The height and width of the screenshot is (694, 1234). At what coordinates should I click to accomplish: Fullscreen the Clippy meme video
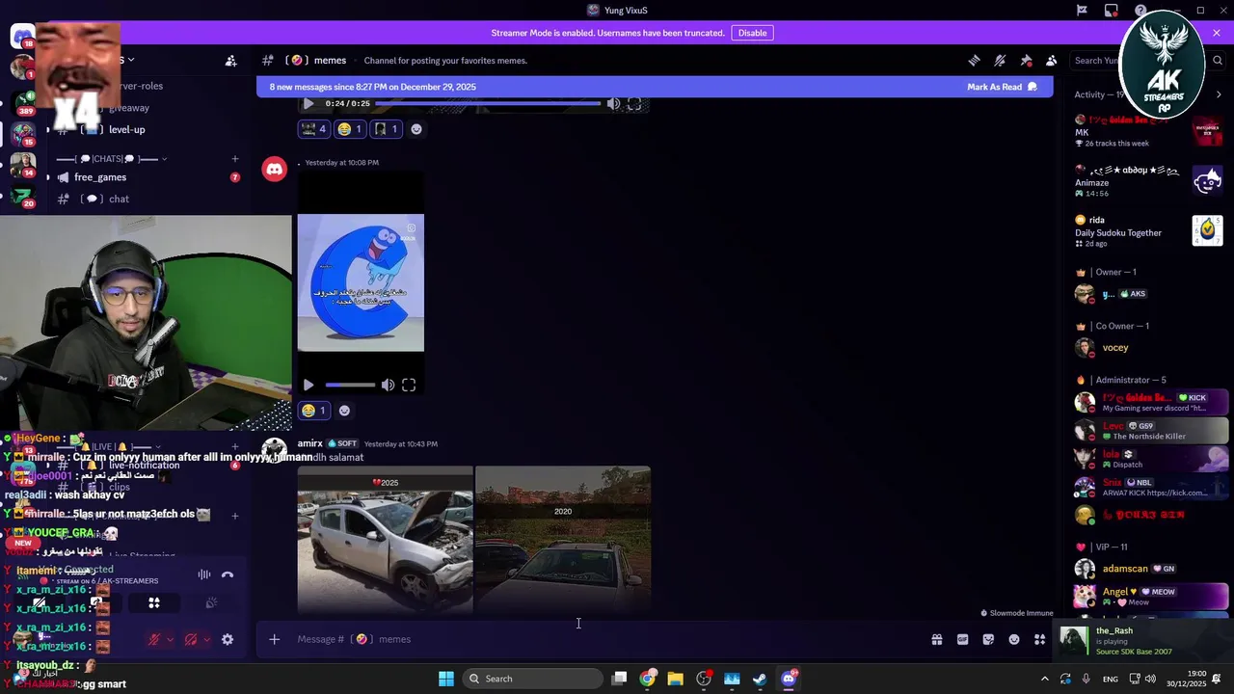point(409,385)
